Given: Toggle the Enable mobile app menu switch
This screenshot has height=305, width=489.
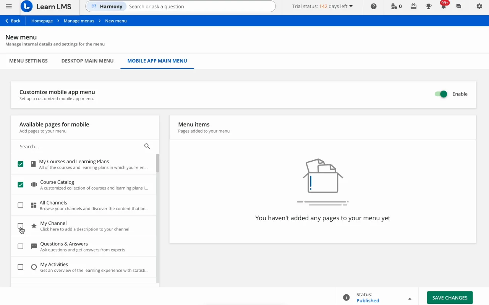Looking at the screenshot, I should [x=441, y=94].
